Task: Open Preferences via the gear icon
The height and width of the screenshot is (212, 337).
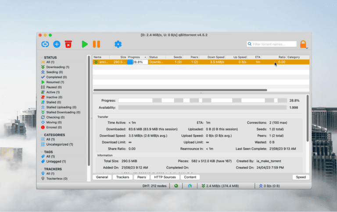Action: click(x=118, y=44)
